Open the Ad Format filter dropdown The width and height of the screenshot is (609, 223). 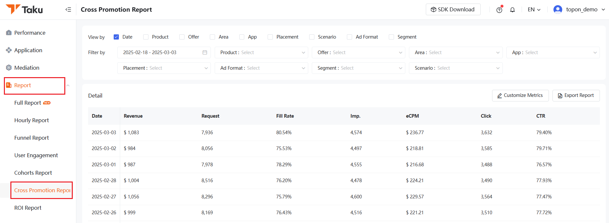tap(261, 68)
